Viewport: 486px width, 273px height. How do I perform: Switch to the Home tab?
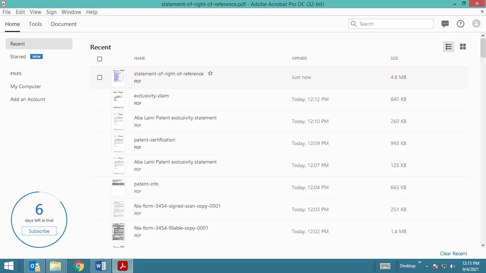(x=12, y=24)
